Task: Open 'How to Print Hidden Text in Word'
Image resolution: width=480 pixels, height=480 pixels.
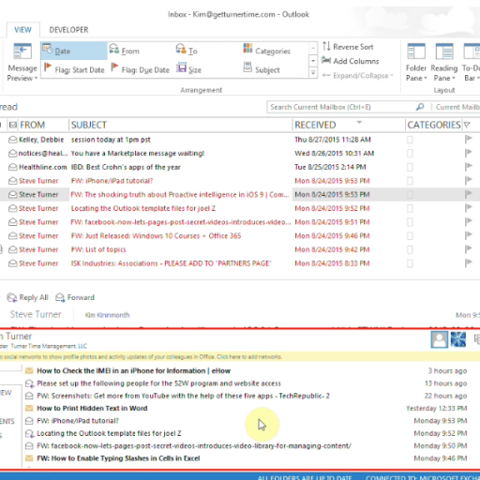Action: (92, 408)
